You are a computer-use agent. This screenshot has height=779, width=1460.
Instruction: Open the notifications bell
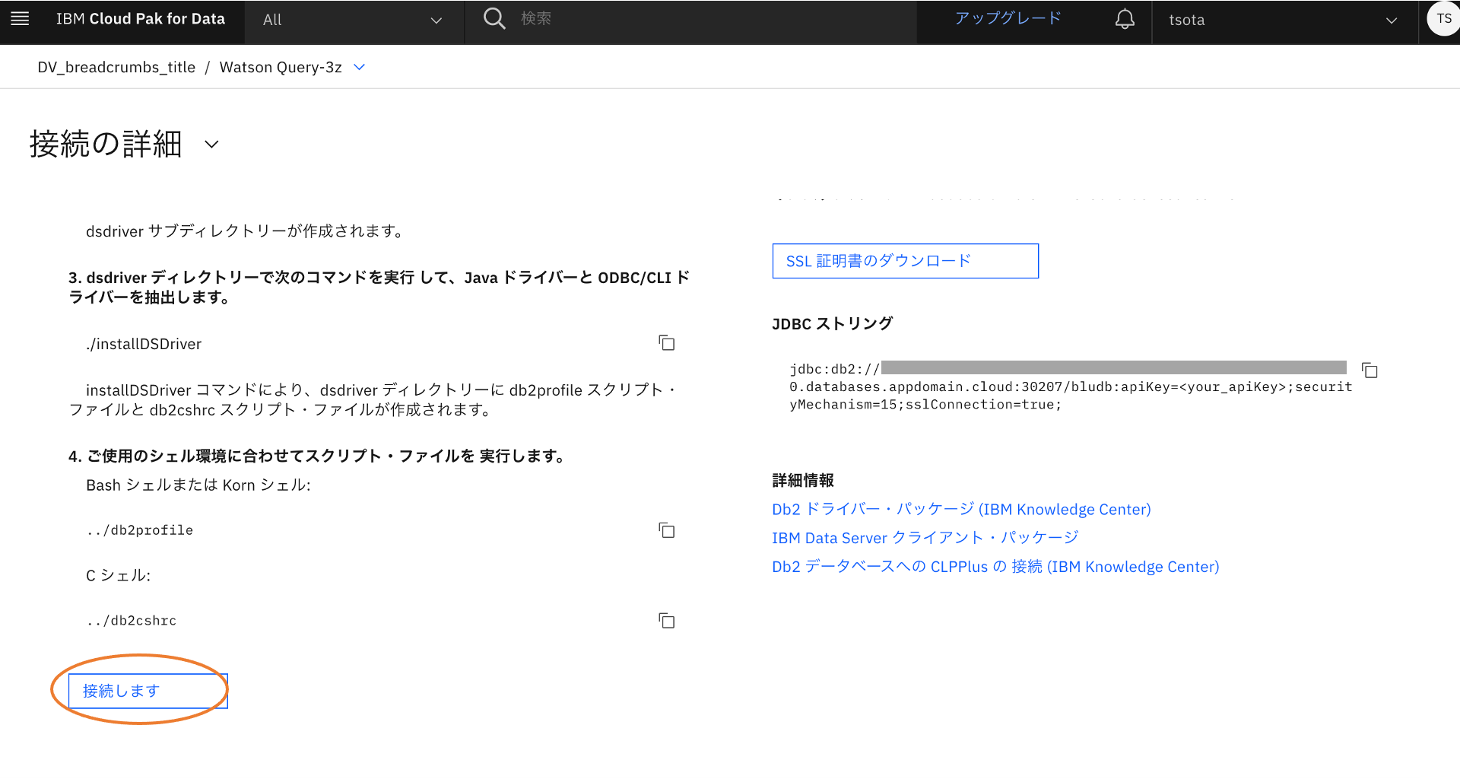tap(1125, 19)
